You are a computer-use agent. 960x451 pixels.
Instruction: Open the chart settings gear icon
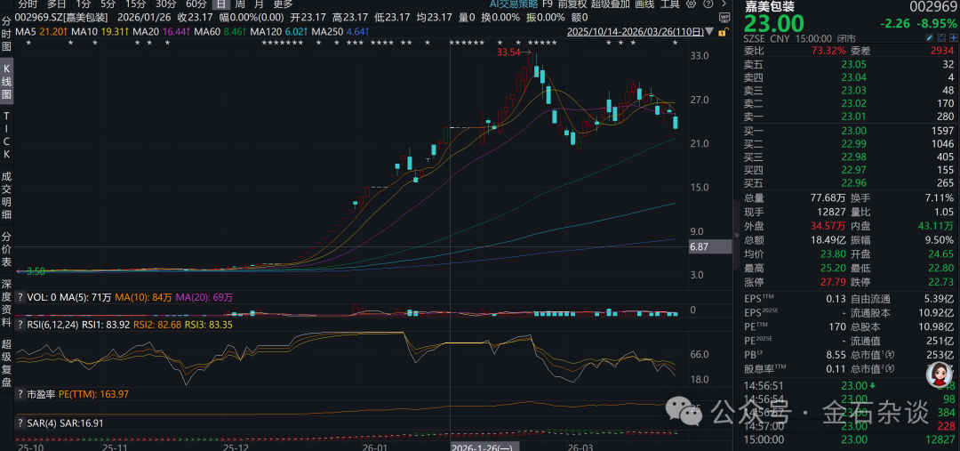click(692, 4)
